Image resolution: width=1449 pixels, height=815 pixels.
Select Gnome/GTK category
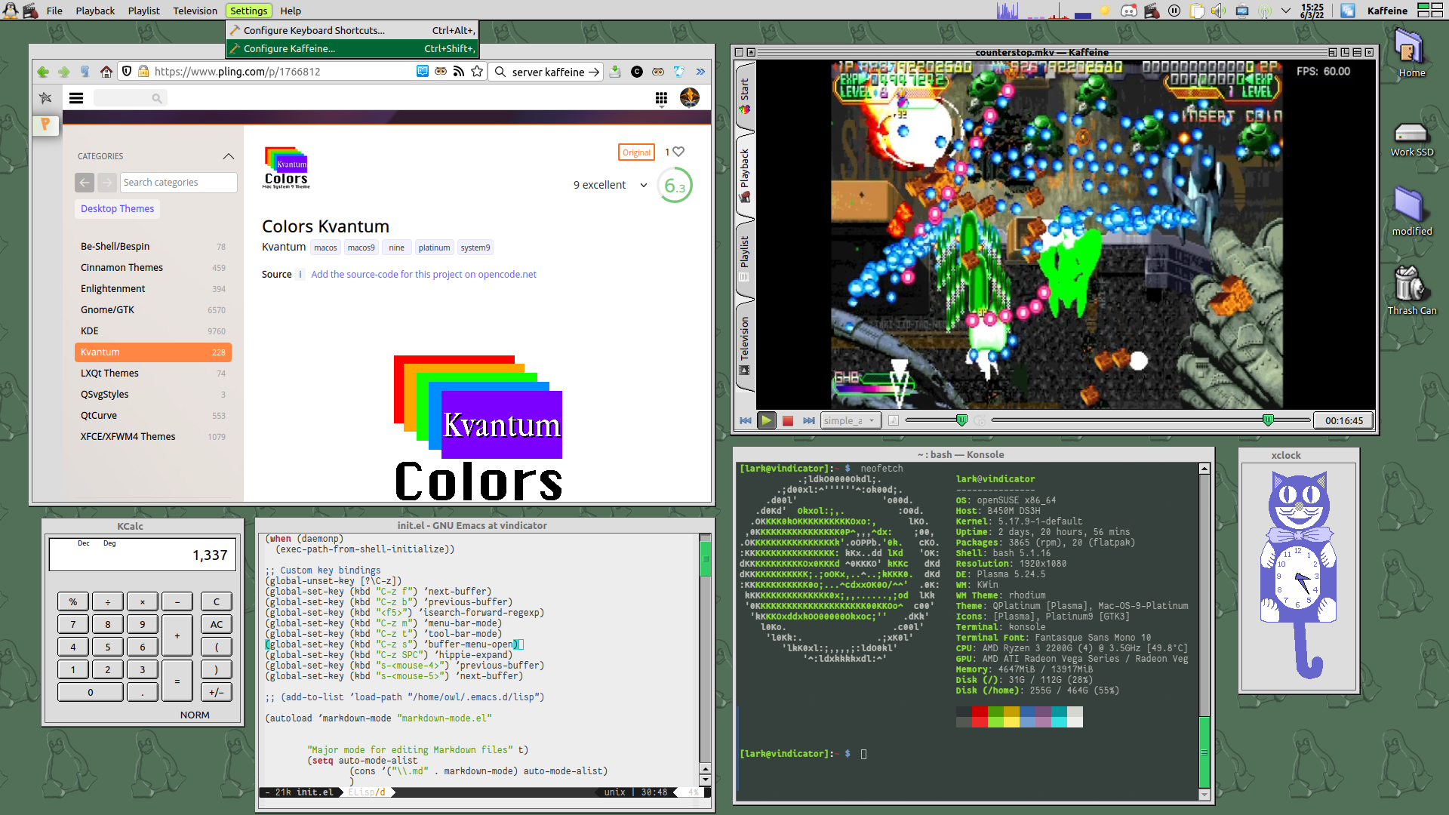pyautogui.click(x=153, y=310)
